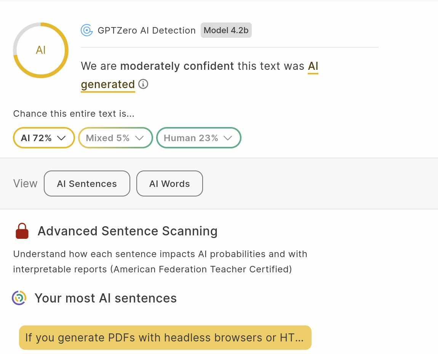
Task: Expand the Human 23% dropdown
Action: 198,138
